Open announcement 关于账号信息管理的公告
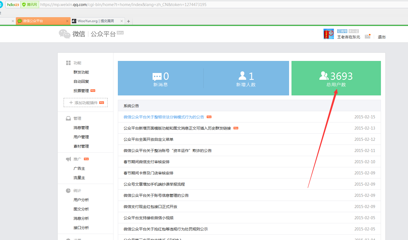This screenshot has height=240, width=408. [156, 195]
